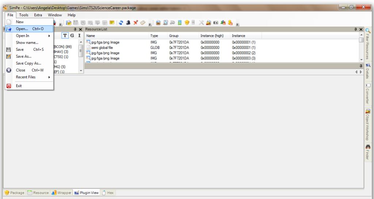374x199 pixels.
Task: Click the open folder toolbar icon
Action: tap(69, 23)
